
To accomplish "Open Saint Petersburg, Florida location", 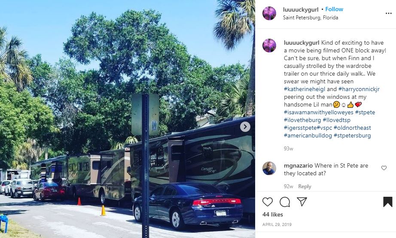I will tap(311, 18).
